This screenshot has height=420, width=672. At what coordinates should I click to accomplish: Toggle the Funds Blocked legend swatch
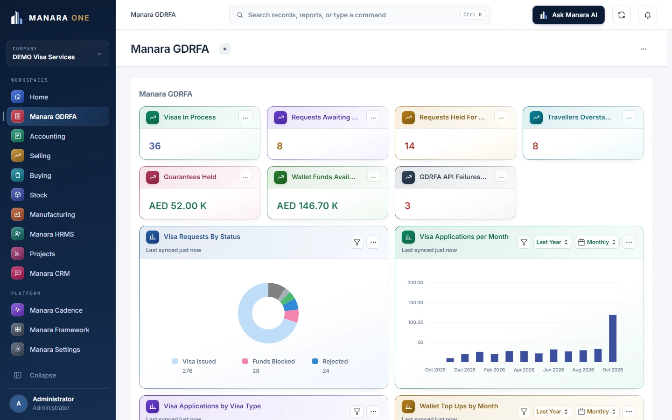[x=245, y=361]
